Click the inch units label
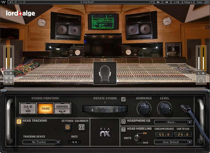The image size is (210, 153). pyautogui.click(x=146, y=142)
